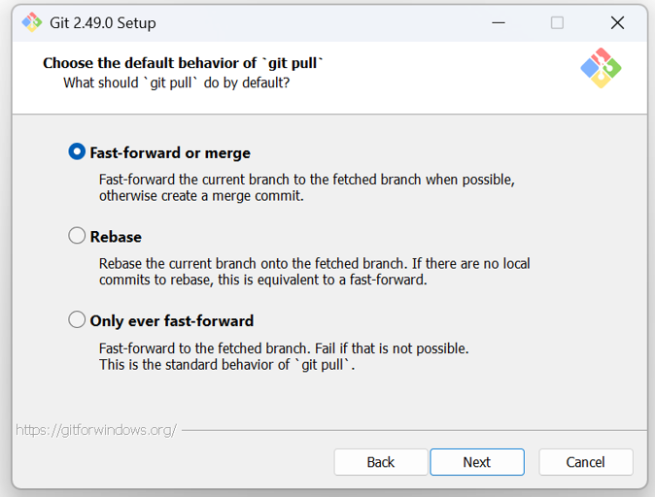Minimize the Git Setup window
This screenshot has height=497, width=655.
pos(499,22)
